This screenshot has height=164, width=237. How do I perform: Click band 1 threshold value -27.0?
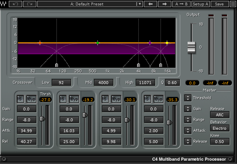point(46,100)
